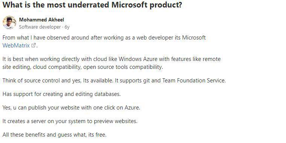Click the closing line saying its free
Screen dimensions: 286x143
pos(54,135)
